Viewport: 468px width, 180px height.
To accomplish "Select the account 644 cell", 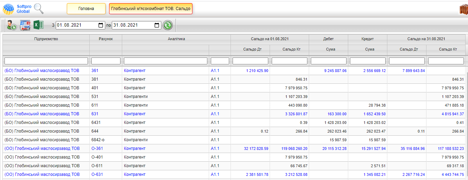I will click(106, 131).
